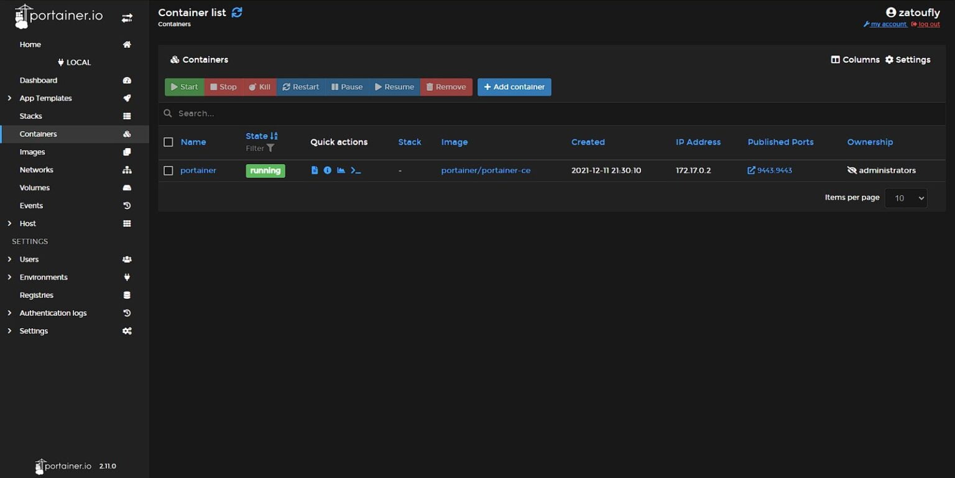Expand the Host sidebar entry
The height and width of the screenshot is (478, 955).
click(x=27, y=223)
